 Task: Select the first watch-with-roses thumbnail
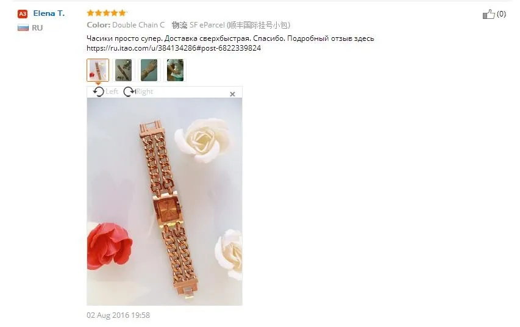(98, 70)
